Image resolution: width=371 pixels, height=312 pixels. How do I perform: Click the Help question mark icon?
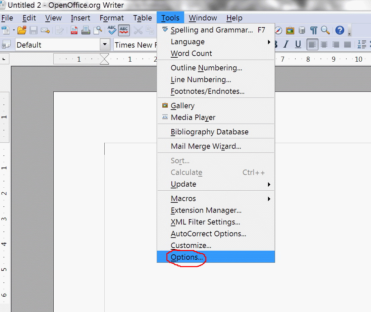coord(340,30)
